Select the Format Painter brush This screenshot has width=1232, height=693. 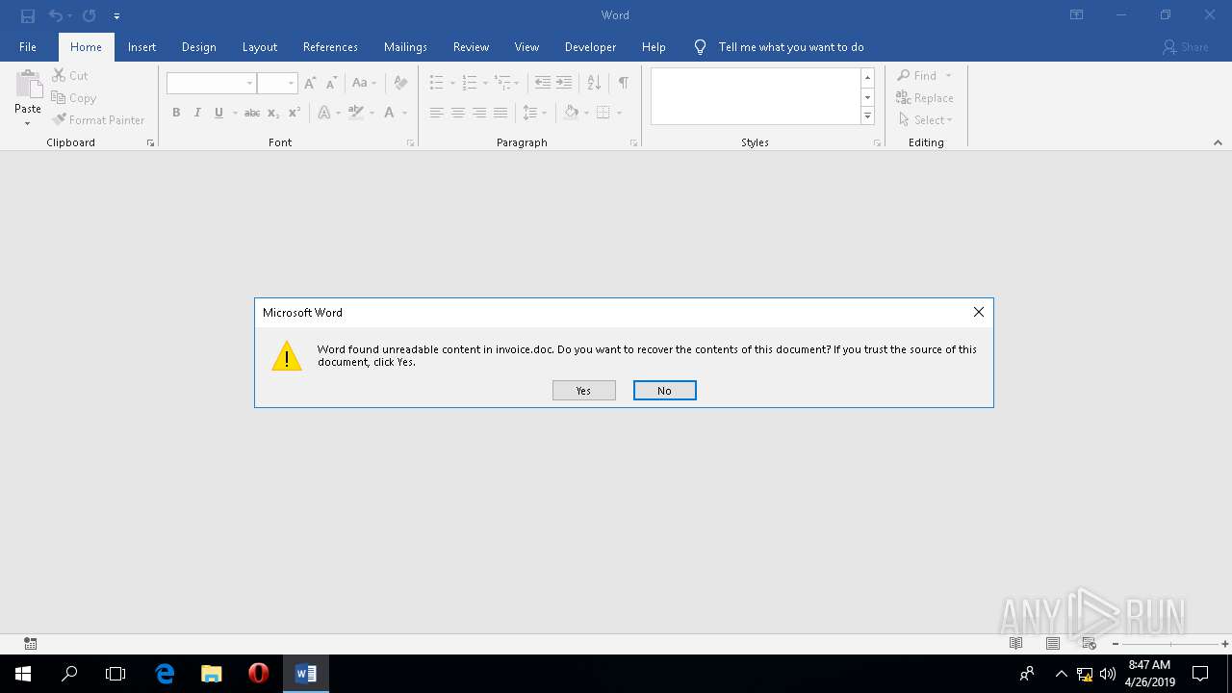pos(98,120)
